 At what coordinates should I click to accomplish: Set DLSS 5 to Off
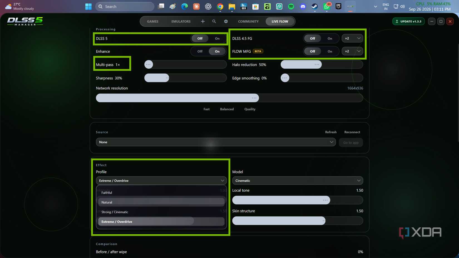click(200, 38)
